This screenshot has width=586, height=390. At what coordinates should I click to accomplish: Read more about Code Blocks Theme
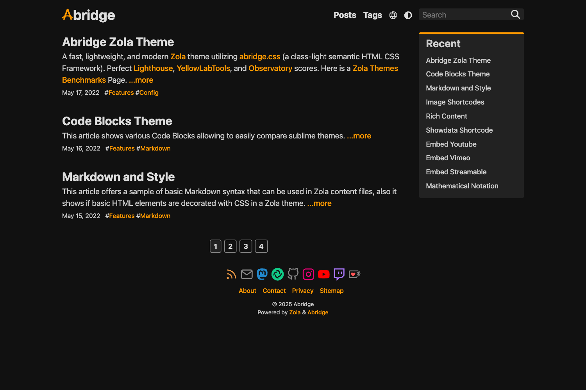coord(359,136)
